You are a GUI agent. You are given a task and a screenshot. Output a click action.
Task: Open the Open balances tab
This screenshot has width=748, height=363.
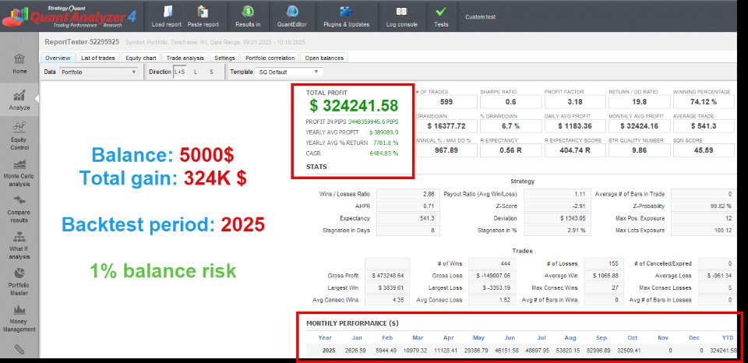(324, 58)
